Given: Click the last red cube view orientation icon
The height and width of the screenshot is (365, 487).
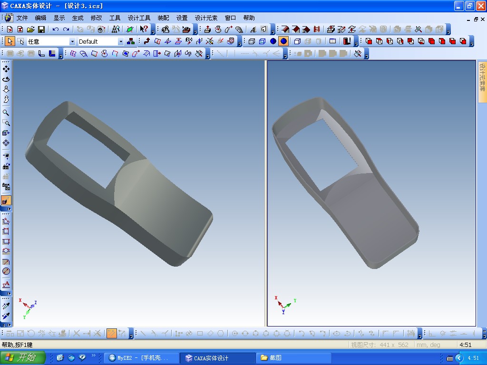Looking at the screenshot, I should point(463,41).
